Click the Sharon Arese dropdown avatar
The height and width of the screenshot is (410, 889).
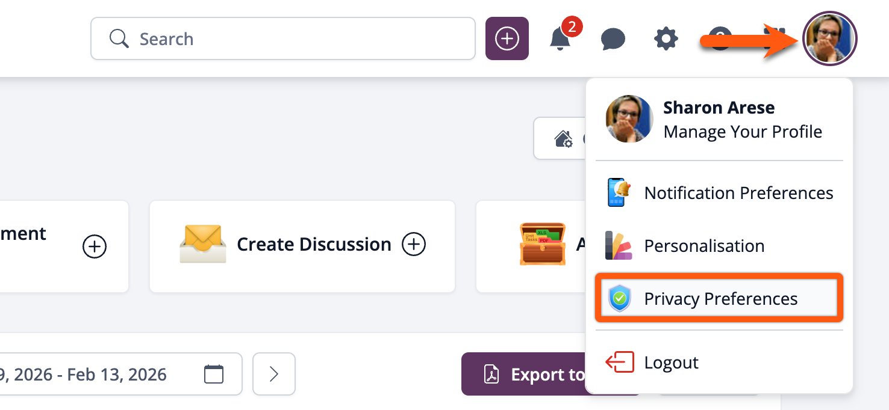tap(629, 119)
